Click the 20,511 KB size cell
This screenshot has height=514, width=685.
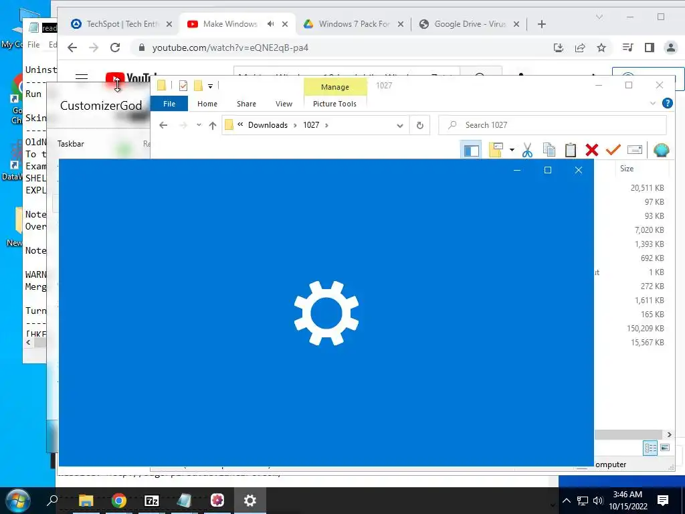647,188
